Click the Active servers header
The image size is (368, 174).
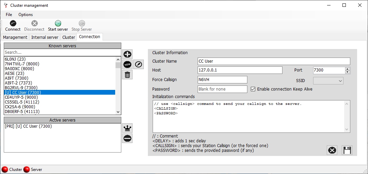coord(62,120)
